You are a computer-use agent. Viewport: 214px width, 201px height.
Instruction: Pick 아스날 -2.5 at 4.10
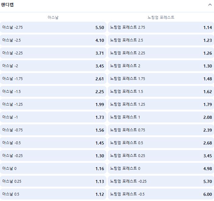[53, 40]
